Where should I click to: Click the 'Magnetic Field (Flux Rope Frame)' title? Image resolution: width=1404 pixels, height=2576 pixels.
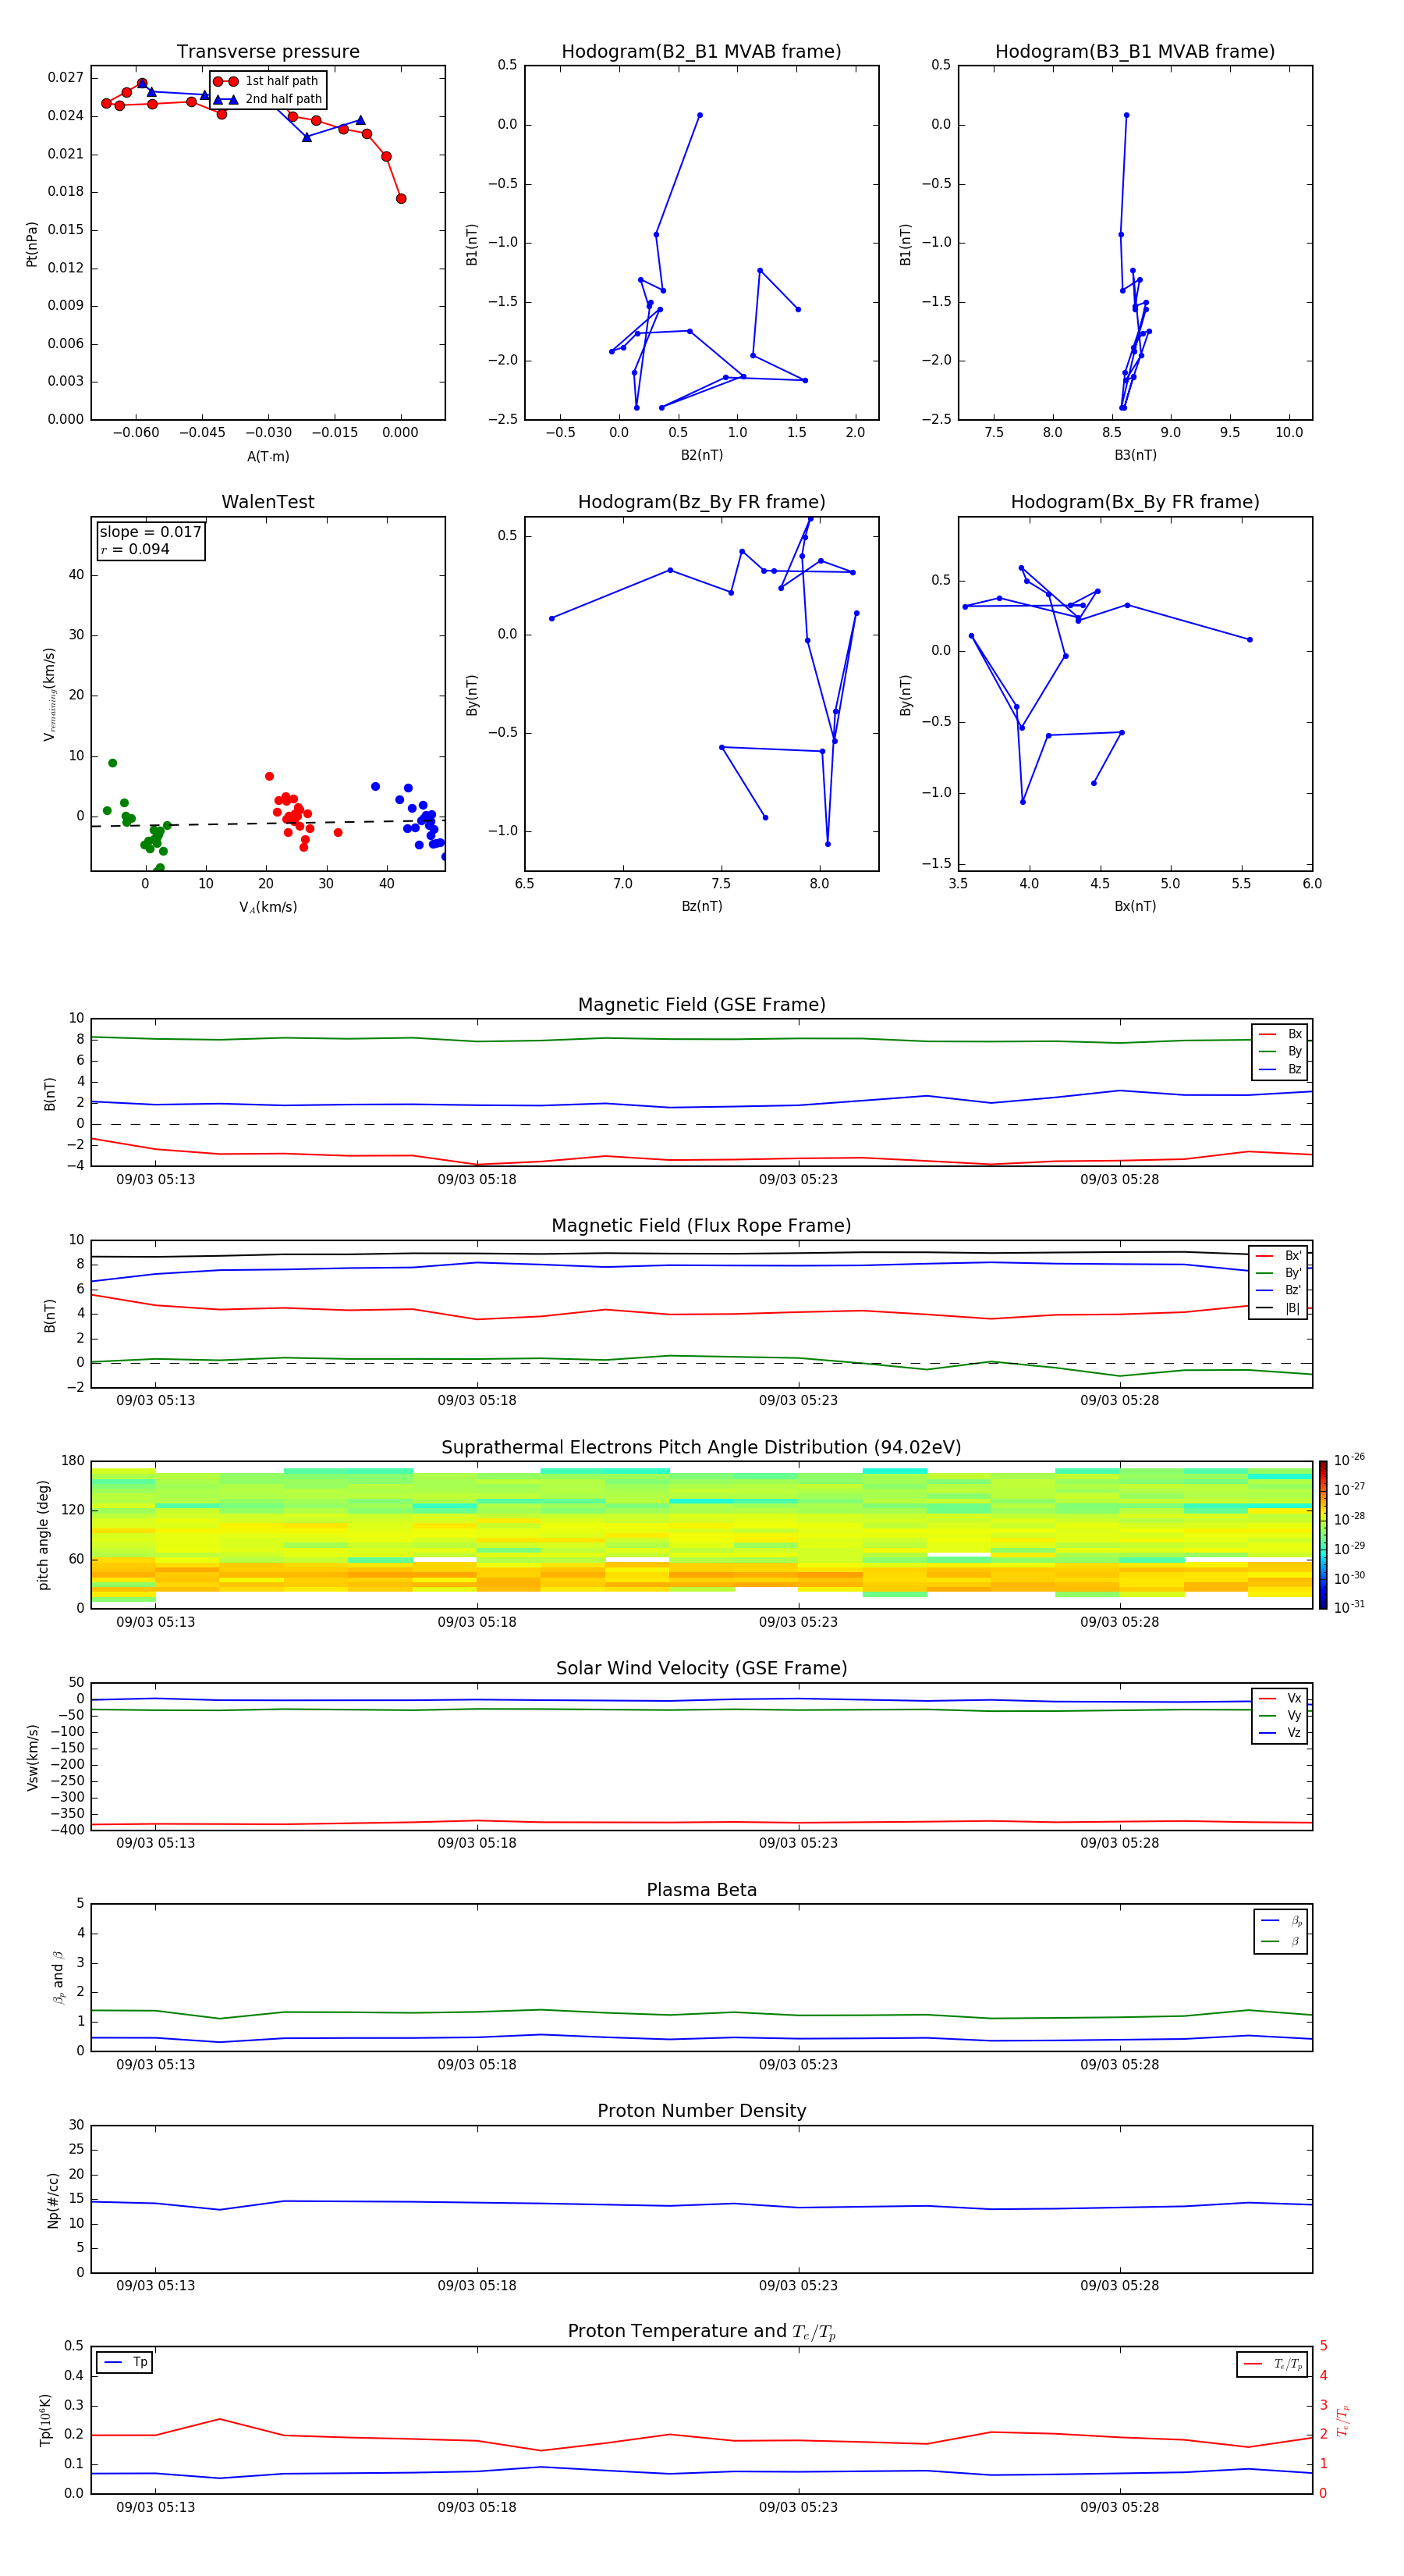pos(701,1226)
